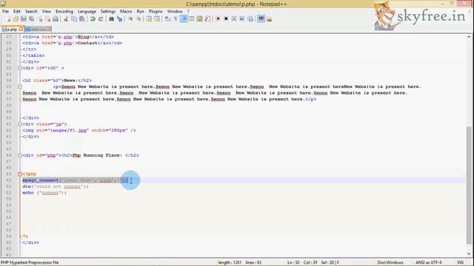The height and width of the screenshot is (266, 474).
Task: Click the Zoom Out toolbar icon
Action: point(138,19)
